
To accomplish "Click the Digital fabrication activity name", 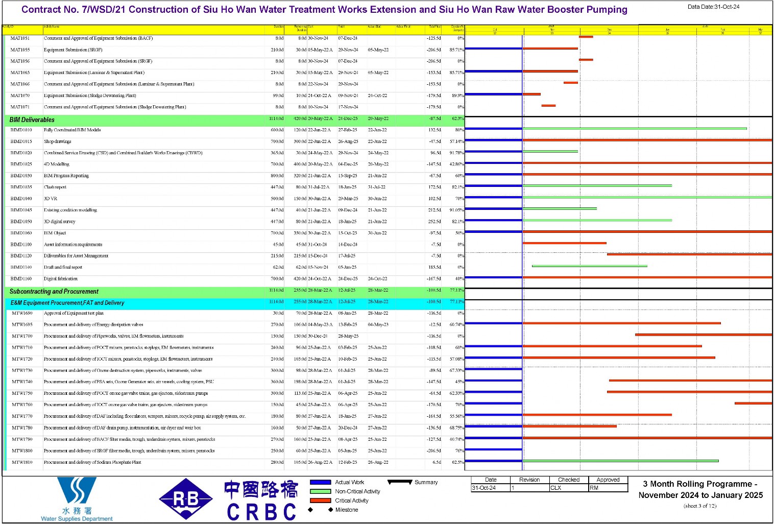I will point(61,279).
